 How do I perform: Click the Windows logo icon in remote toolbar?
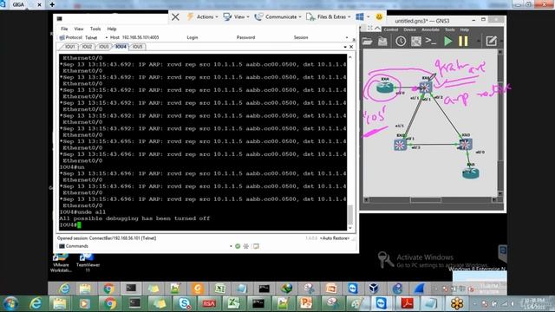[x=360, y=16]
